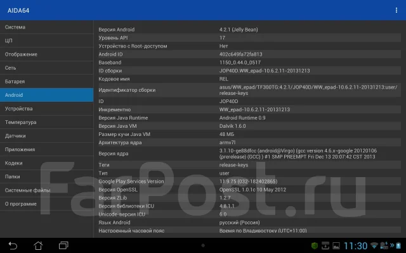Open the Отображение section
The image size is (406, 253).
tap(46, 54)
